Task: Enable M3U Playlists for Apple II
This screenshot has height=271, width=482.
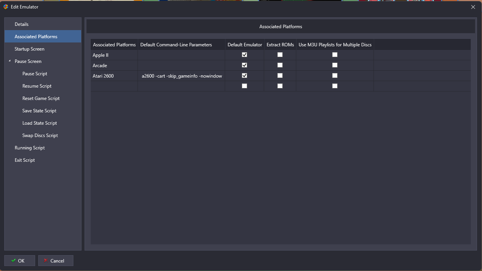Action: [x=335, y=55]
